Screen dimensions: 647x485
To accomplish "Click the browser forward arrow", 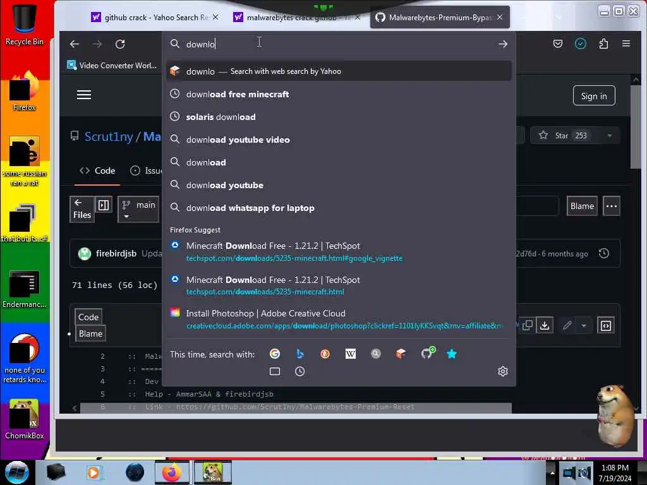I will (97, 44).
